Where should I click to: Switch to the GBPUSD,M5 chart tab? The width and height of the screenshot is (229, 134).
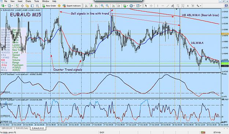7,128
